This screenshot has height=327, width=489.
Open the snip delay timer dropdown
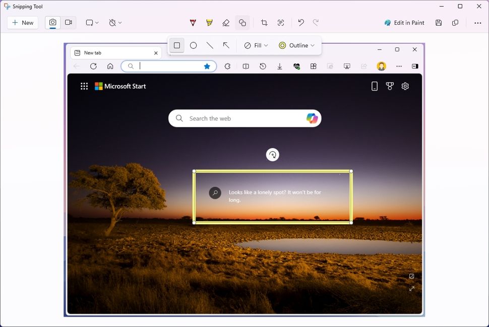click(115, 23)
